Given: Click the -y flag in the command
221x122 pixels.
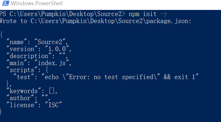Looking at the screenshot, I should [x=164, y=14].
